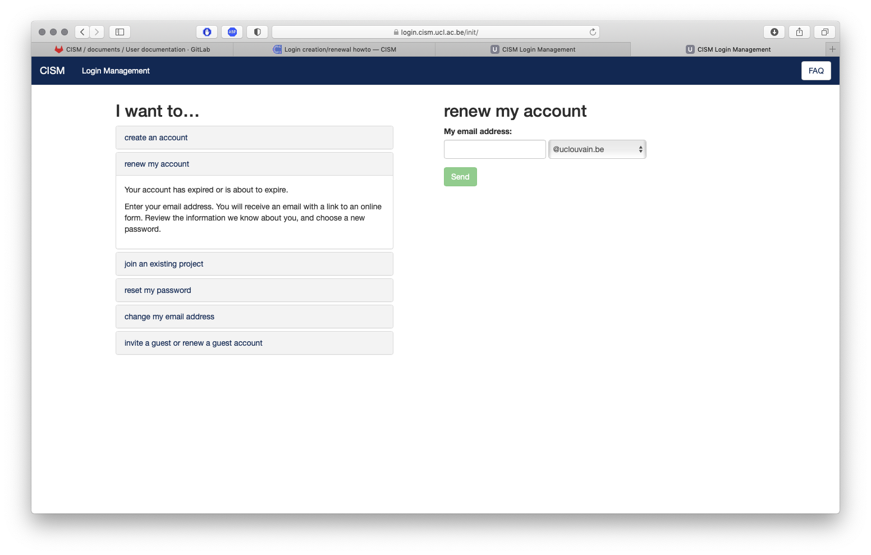The height and width of the screenshot is (555, 871).
Task: Expand the create an account section
Action: coord(254,137)
